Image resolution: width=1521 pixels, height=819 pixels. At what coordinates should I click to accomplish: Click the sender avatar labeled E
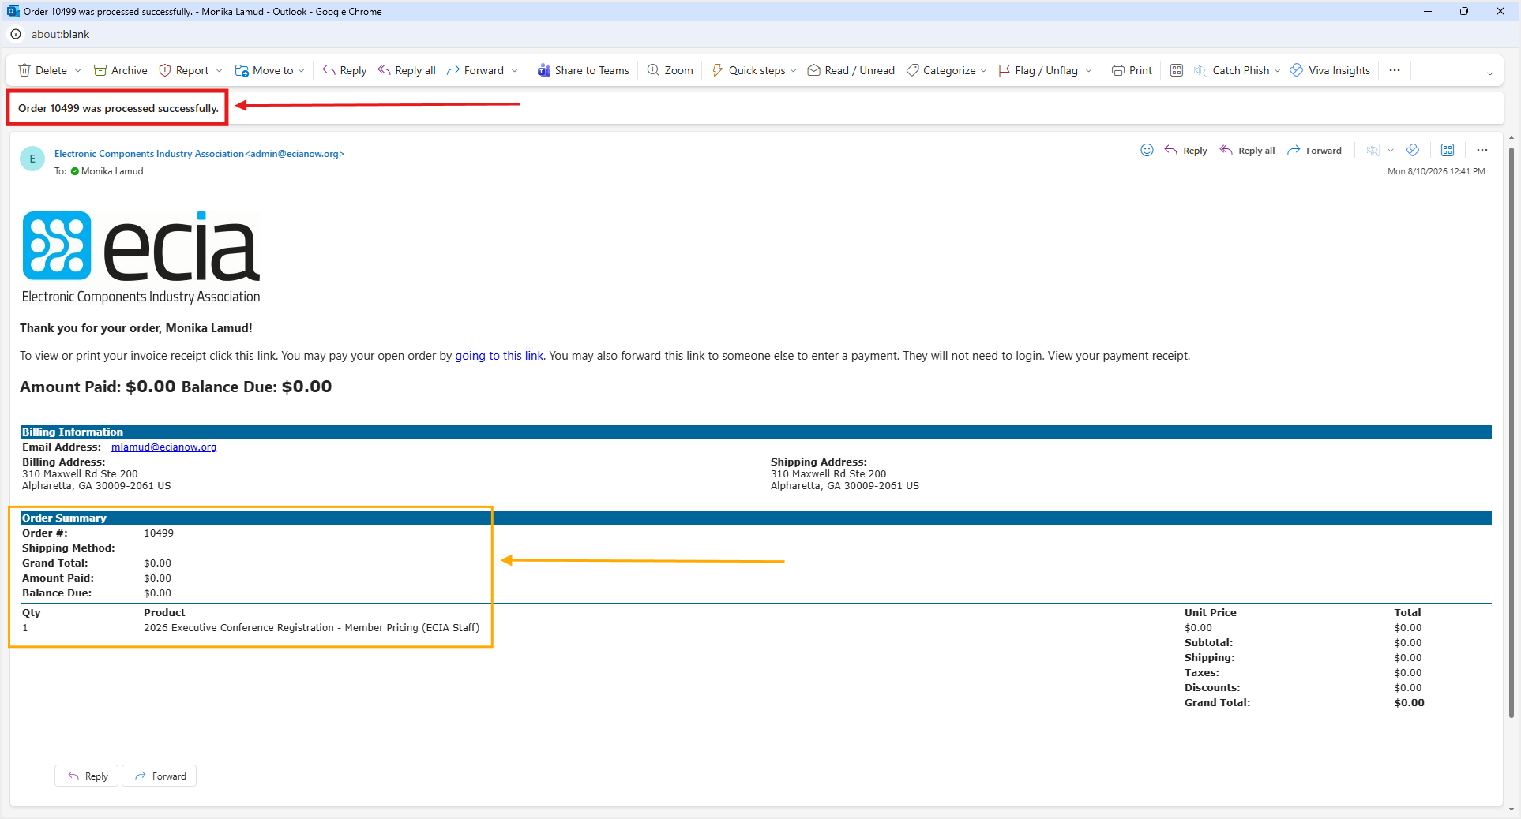32,159
